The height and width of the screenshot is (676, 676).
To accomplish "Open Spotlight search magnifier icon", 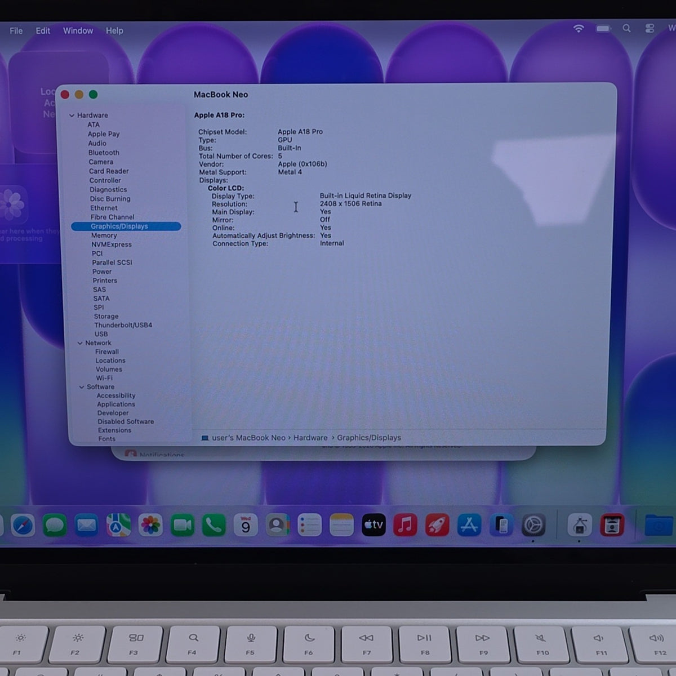I will point(626,28).
